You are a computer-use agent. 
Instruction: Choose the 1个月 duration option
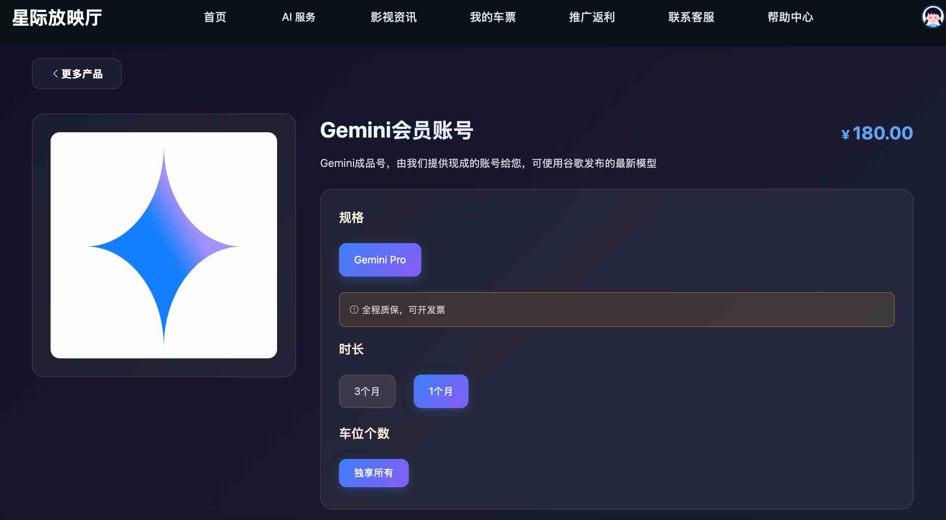coord(441,391)
